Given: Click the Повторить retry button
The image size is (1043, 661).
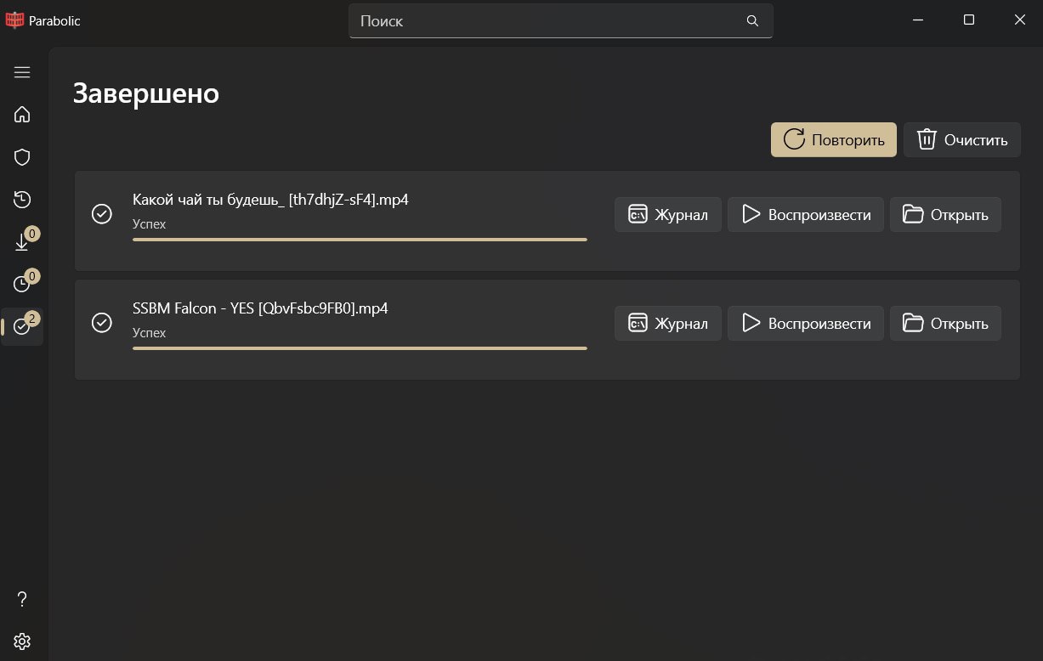Looking at the screenshot, I should pyautogui.click(x=833, y=140).
